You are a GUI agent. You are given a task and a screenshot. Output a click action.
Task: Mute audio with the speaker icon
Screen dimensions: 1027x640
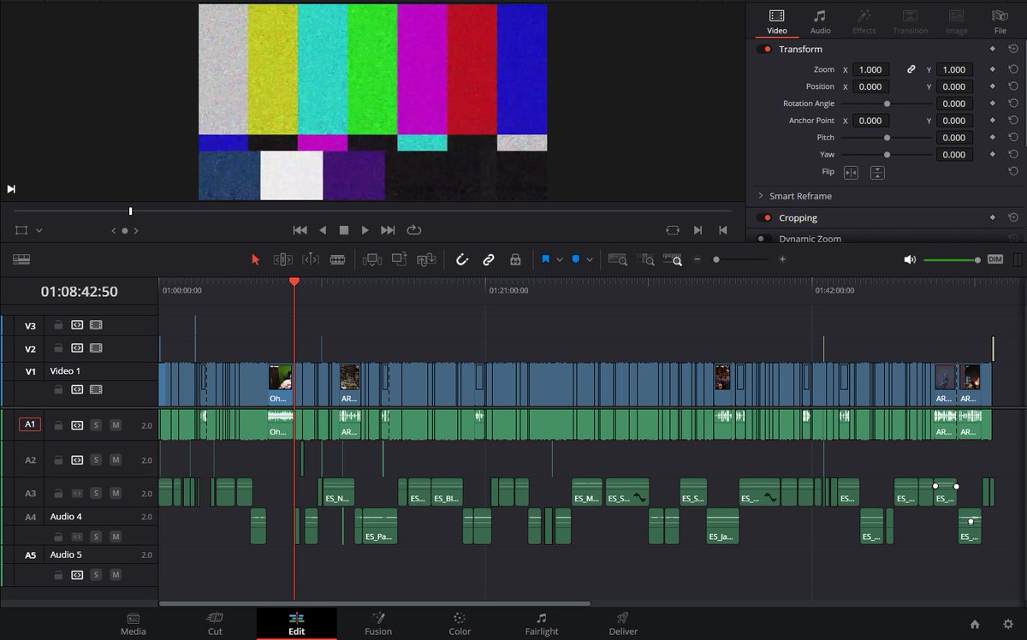[910, 259]
